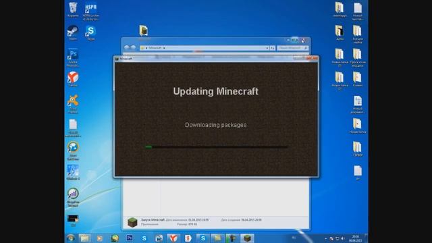
Task: Open the address bar history dropdown arrow
Action: (x=267, y=48)
